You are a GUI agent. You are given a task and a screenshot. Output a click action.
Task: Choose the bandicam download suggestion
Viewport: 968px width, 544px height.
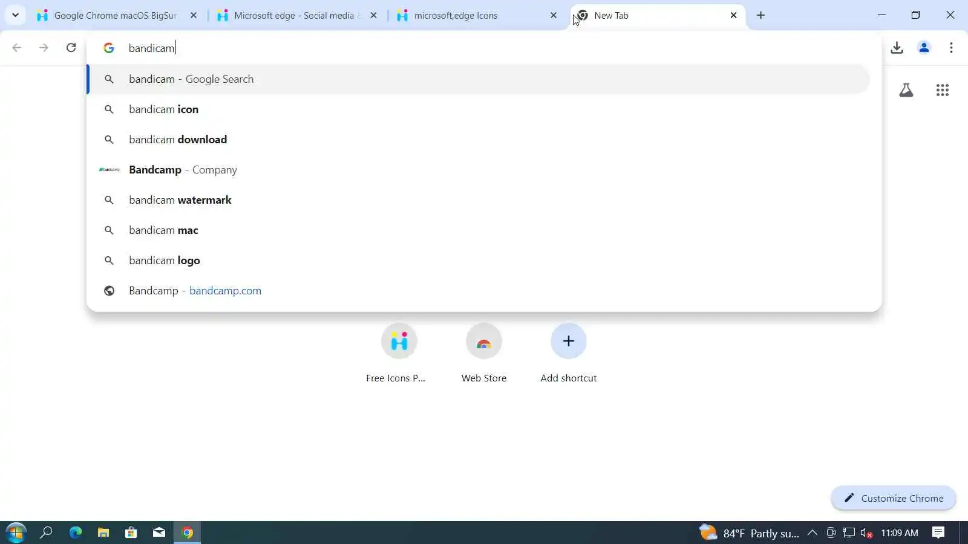pos(479,140)
